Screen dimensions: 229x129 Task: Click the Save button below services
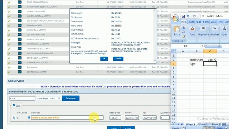pyautogui.click(x=114, y=128)
